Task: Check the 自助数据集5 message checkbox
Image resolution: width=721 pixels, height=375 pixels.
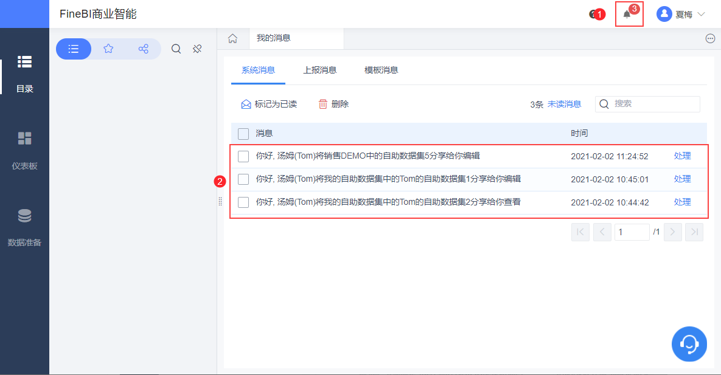Action: pyautogui.click(x=243, y=156)
